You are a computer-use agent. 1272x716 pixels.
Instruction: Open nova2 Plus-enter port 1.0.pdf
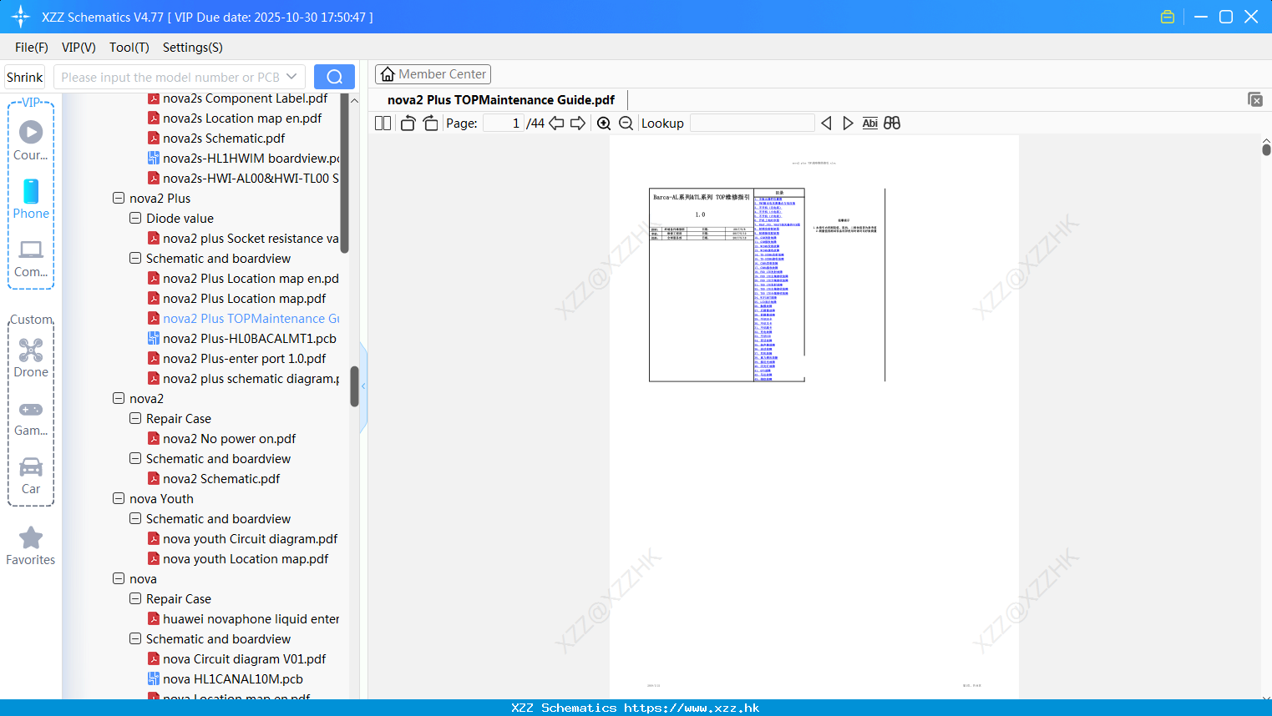[245, 359]
